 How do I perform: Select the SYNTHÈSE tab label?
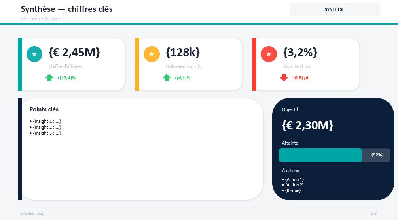click(335, 9)
